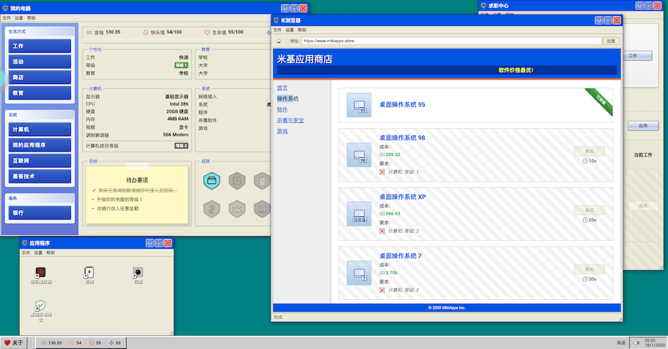Open 设置 menu in IE浏览器 window
This screenshot has width=668, height=349.
coord(289,30)
